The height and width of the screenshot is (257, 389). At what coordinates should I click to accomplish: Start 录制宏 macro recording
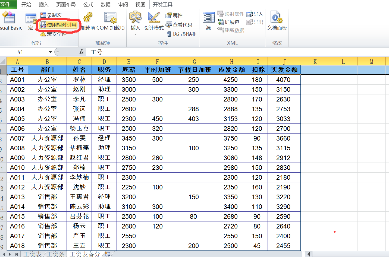click(x=51, y=15)
